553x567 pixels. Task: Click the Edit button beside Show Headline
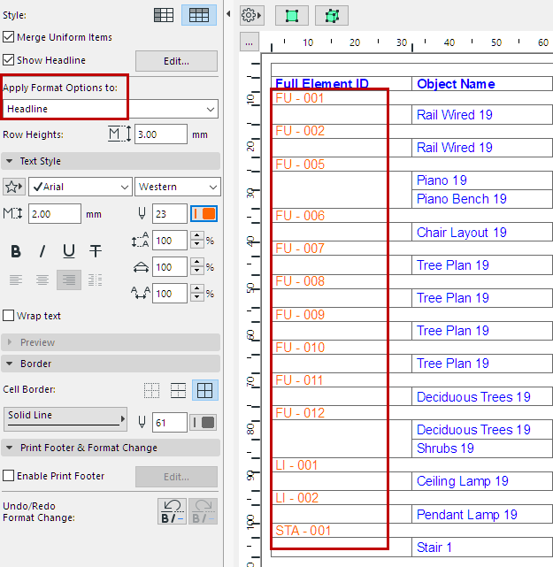tap(176, 61)
